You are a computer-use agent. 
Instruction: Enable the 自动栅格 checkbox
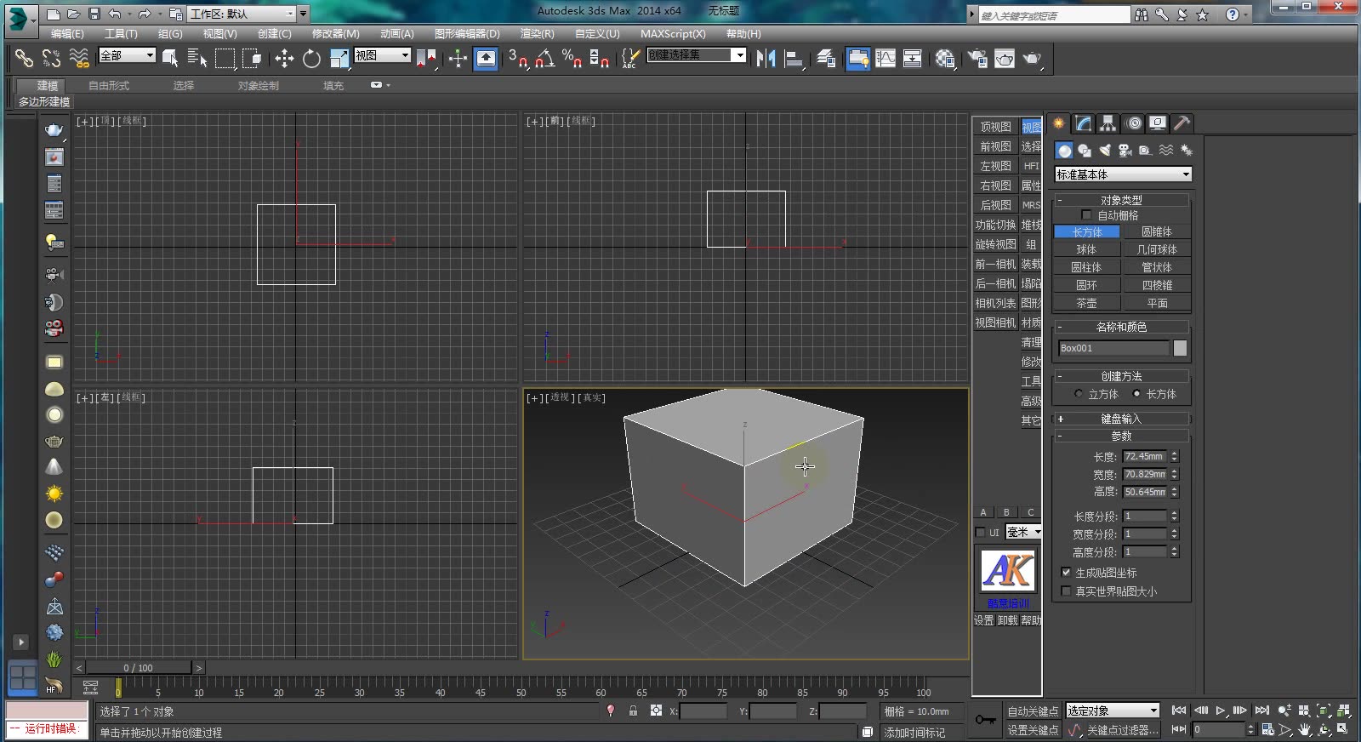[x=1085, y=215]
